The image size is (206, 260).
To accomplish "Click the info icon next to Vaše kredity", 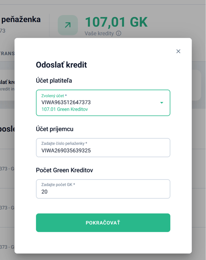I will [x=119, y=33].
